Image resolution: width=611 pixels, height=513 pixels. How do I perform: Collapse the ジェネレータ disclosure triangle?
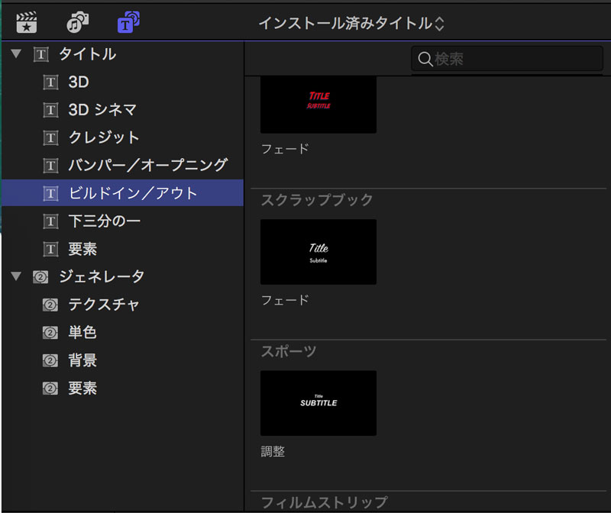click(x=16, y=277)
